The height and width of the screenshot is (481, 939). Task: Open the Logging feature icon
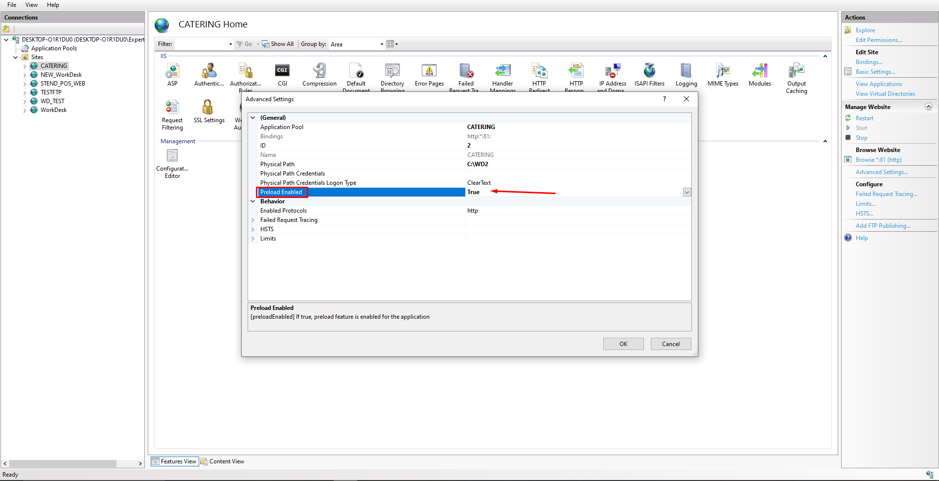[686, 72]
